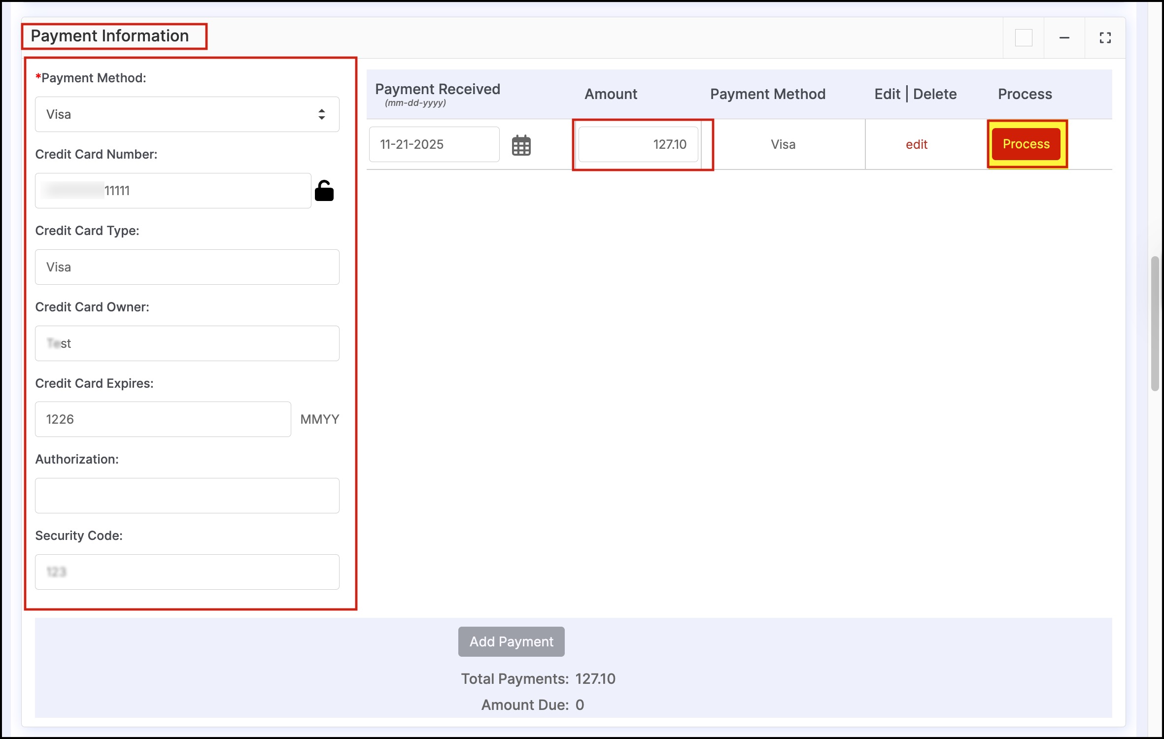Click the Credit Card Type field
Screen dimensions: 1164x739
[187, 267]
